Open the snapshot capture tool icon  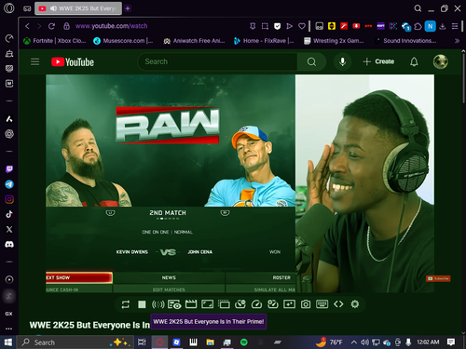pos(265,26)
